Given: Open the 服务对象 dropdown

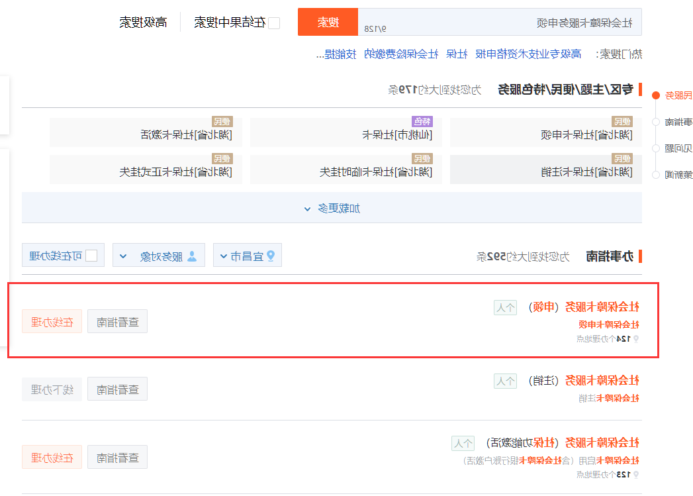Looking at the screenshot, I should point(159,255).
